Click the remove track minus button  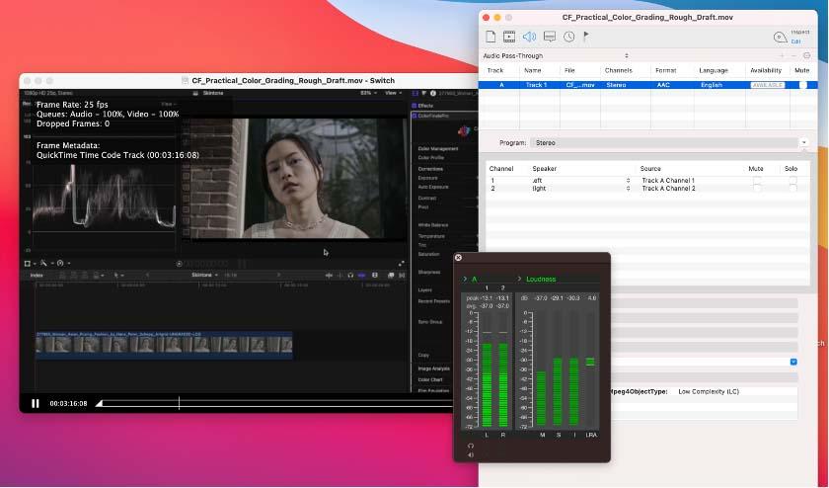point(793,55)
